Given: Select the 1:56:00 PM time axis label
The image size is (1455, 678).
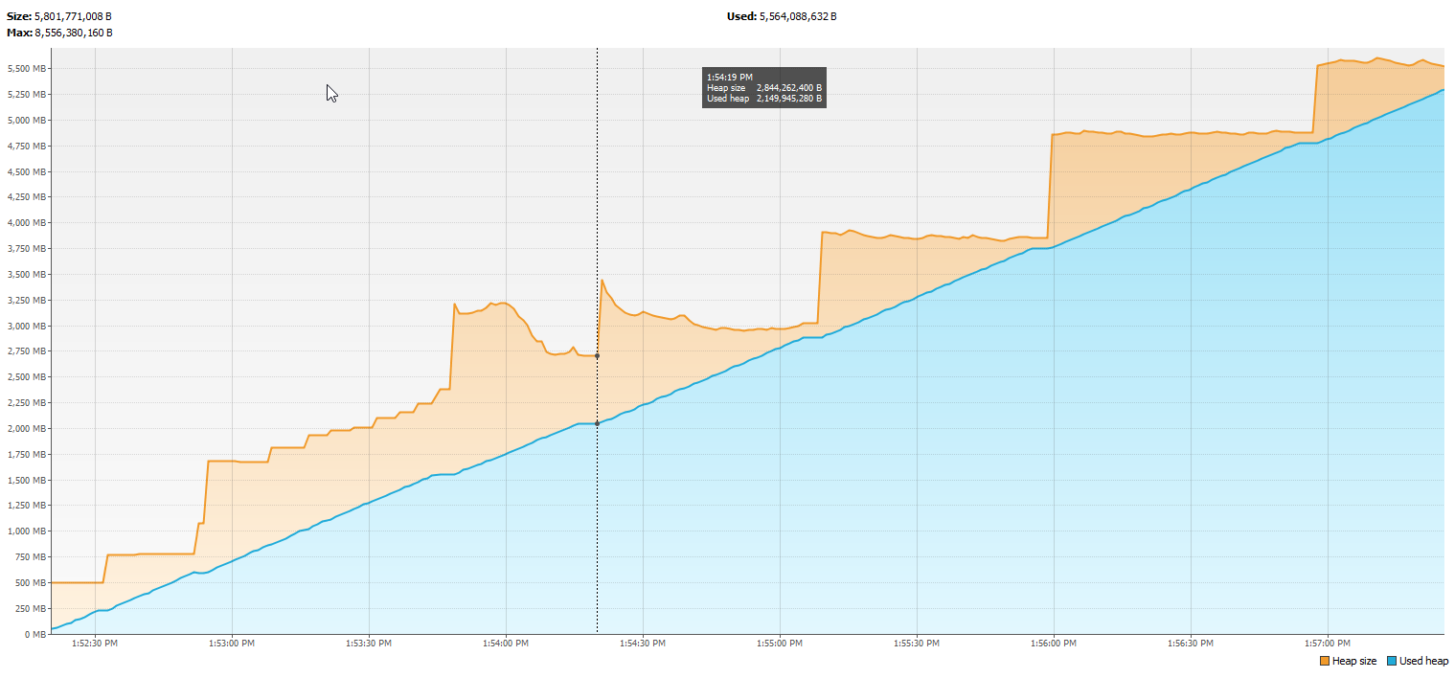Looking at the screenshot, I should tap(1053, 644).
